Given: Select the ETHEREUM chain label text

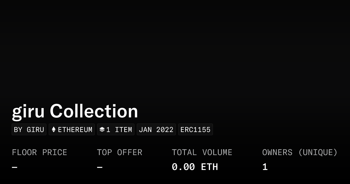Looking at the screenshot, I should (x=75, y=130).
